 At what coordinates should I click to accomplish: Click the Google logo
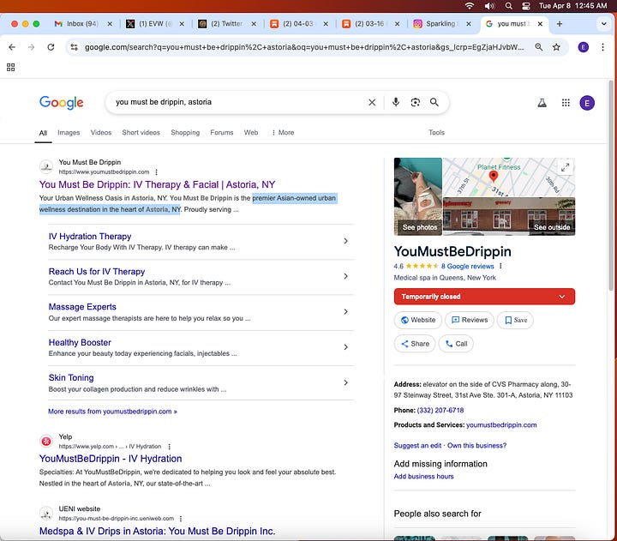[x=62, y=103]
